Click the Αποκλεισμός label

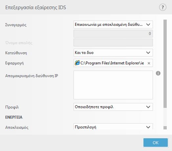(x=17, y=127)
